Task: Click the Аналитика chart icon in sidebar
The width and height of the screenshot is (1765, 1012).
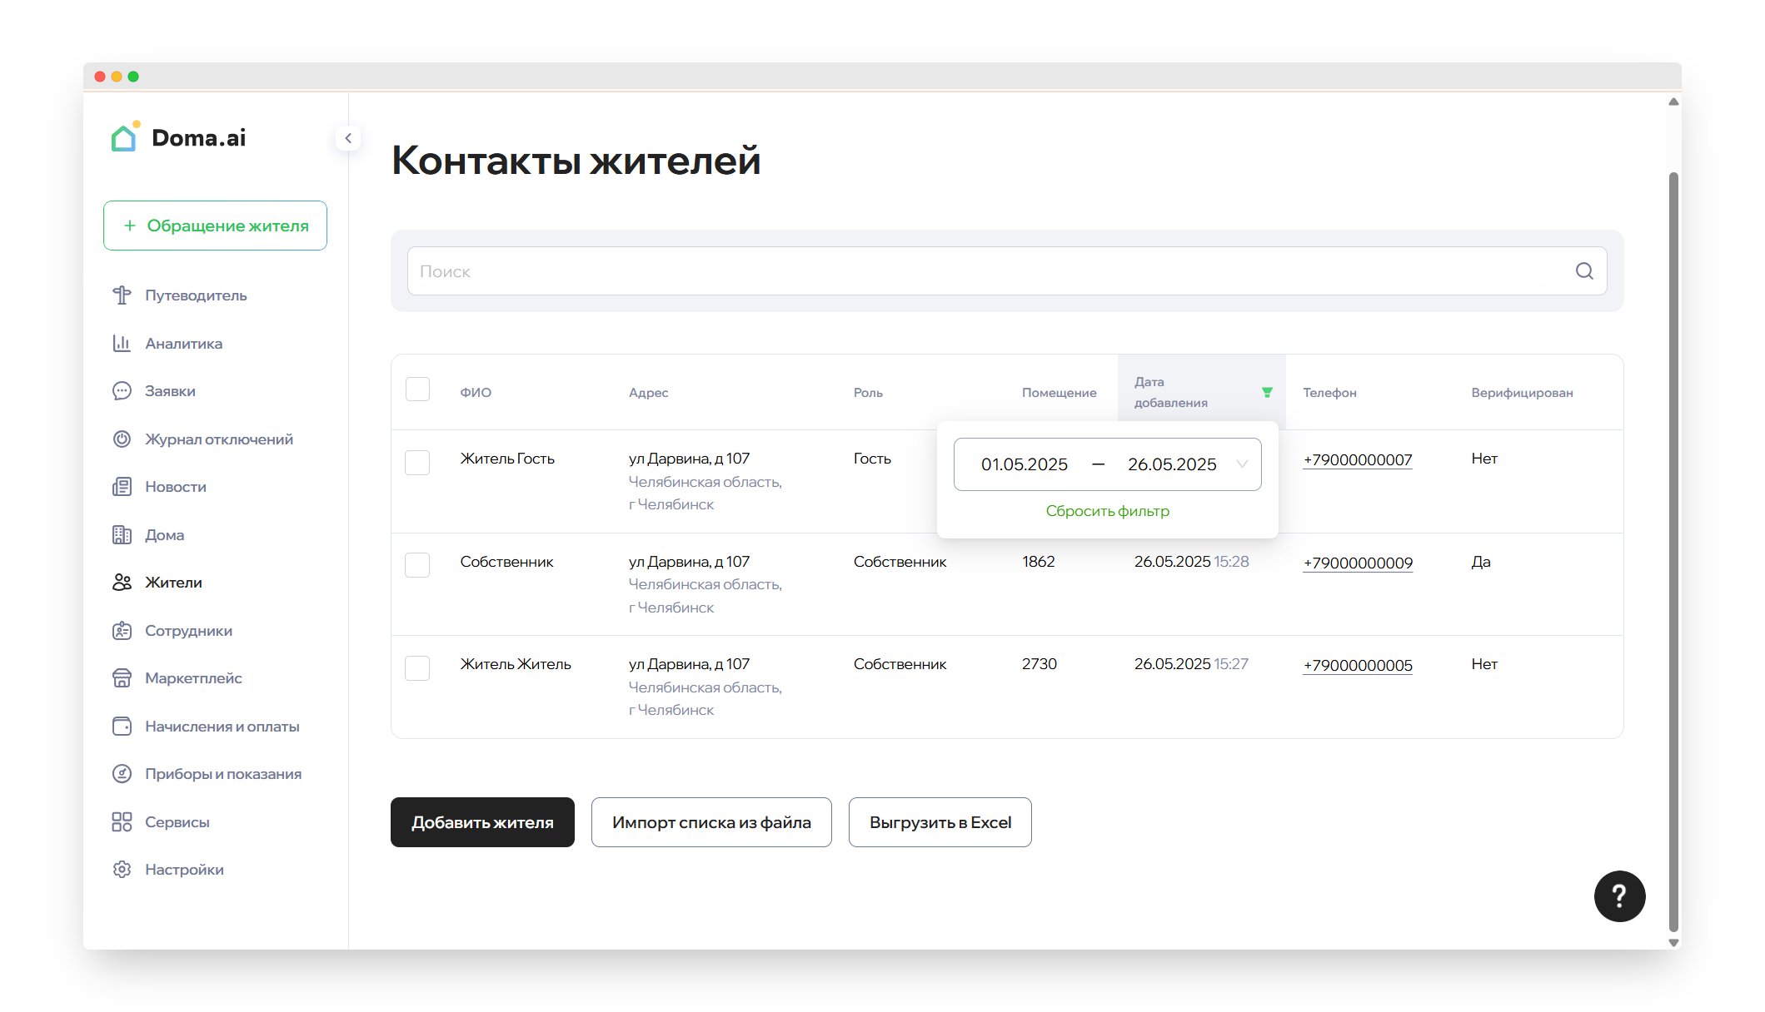Action: 122,343
